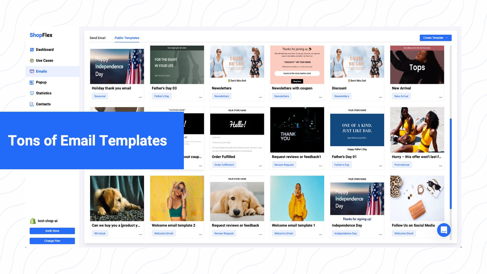Click the Promotional tag on the Hurry offer template

[401, 164]
